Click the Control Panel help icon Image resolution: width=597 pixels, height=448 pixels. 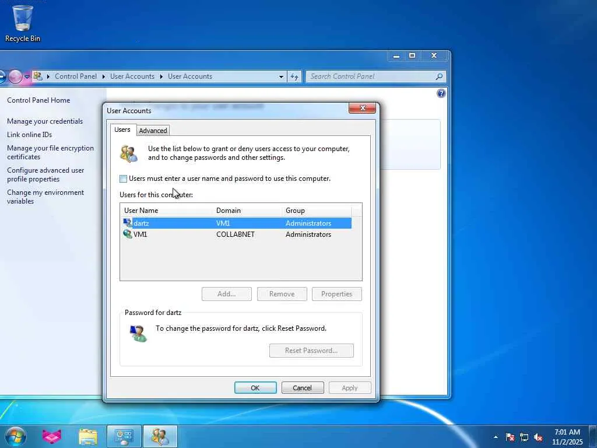click(x=441, y=93)
